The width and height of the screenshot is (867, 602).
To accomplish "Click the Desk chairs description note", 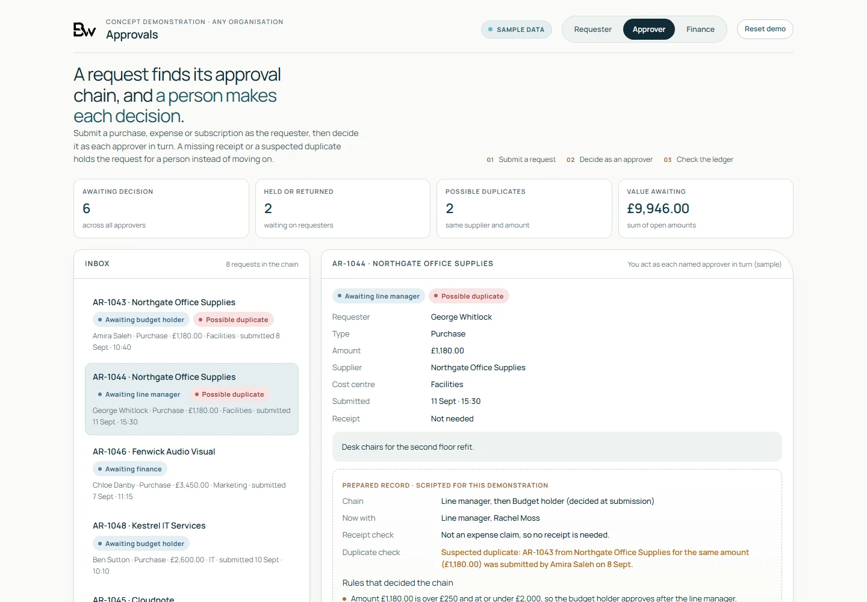I will [x=557, y=447].
